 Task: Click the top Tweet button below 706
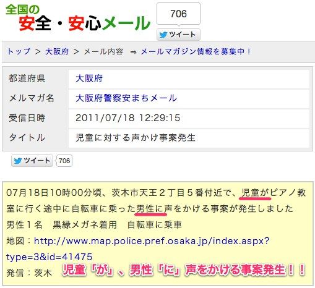click(x=178, y=35)
